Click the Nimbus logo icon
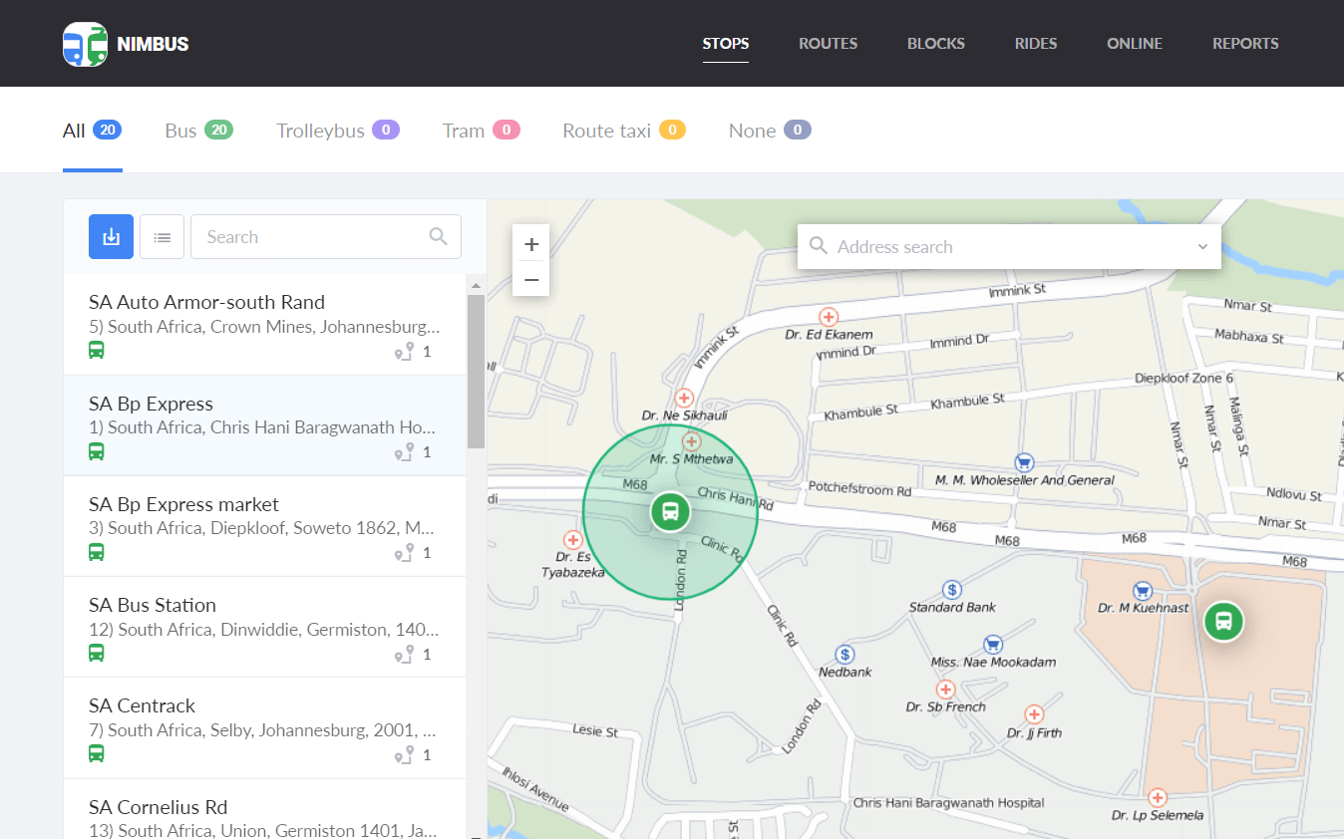1344x839 pixels. click(85, 44)
